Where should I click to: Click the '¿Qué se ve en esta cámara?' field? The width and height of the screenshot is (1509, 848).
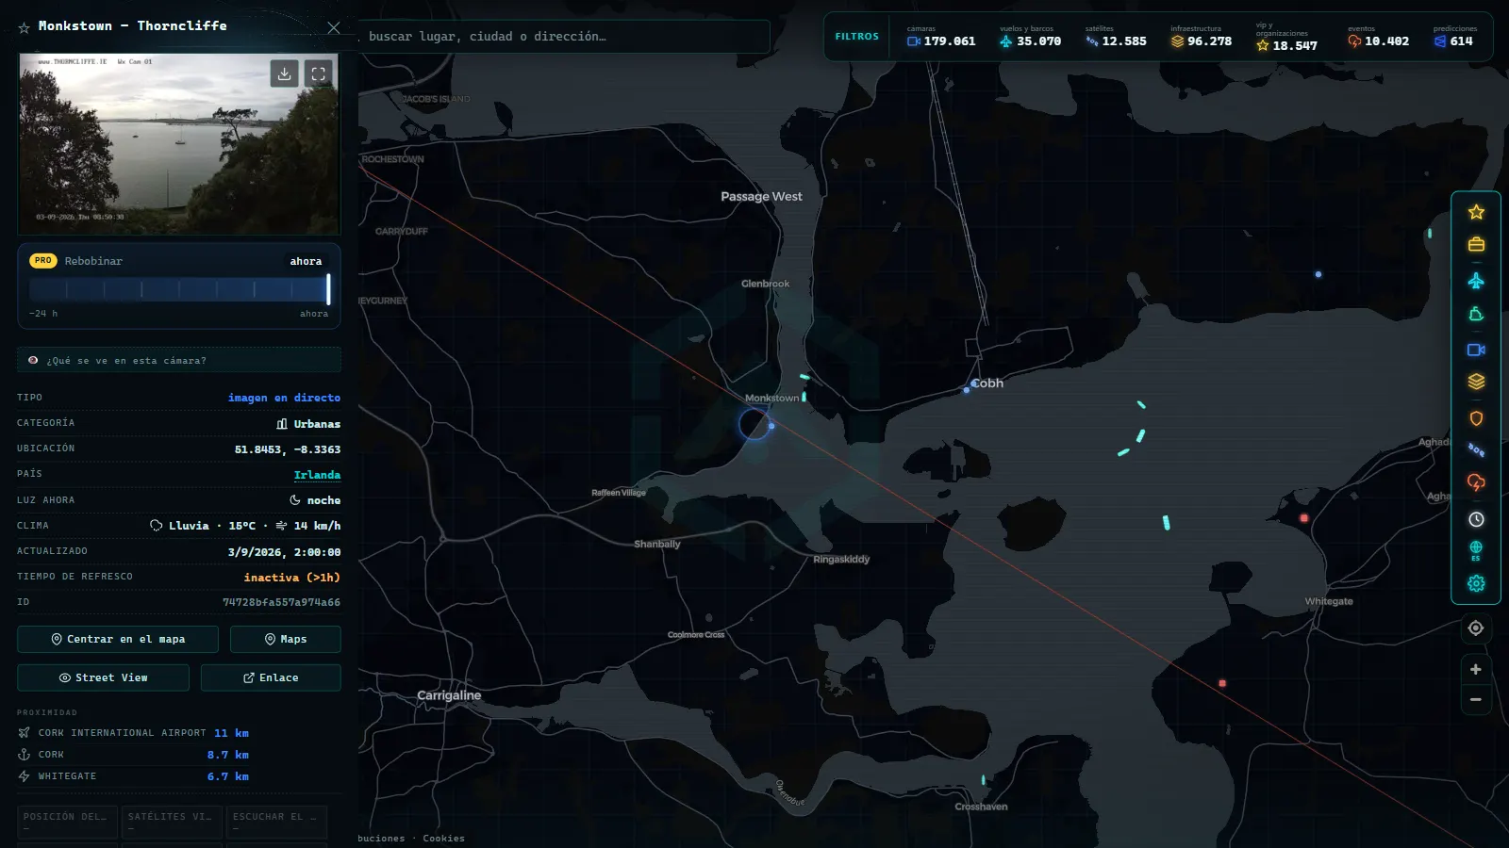click(x=179, y=360)
